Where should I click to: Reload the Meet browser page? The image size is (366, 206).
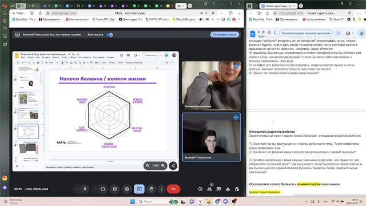[x=40, y=13]
